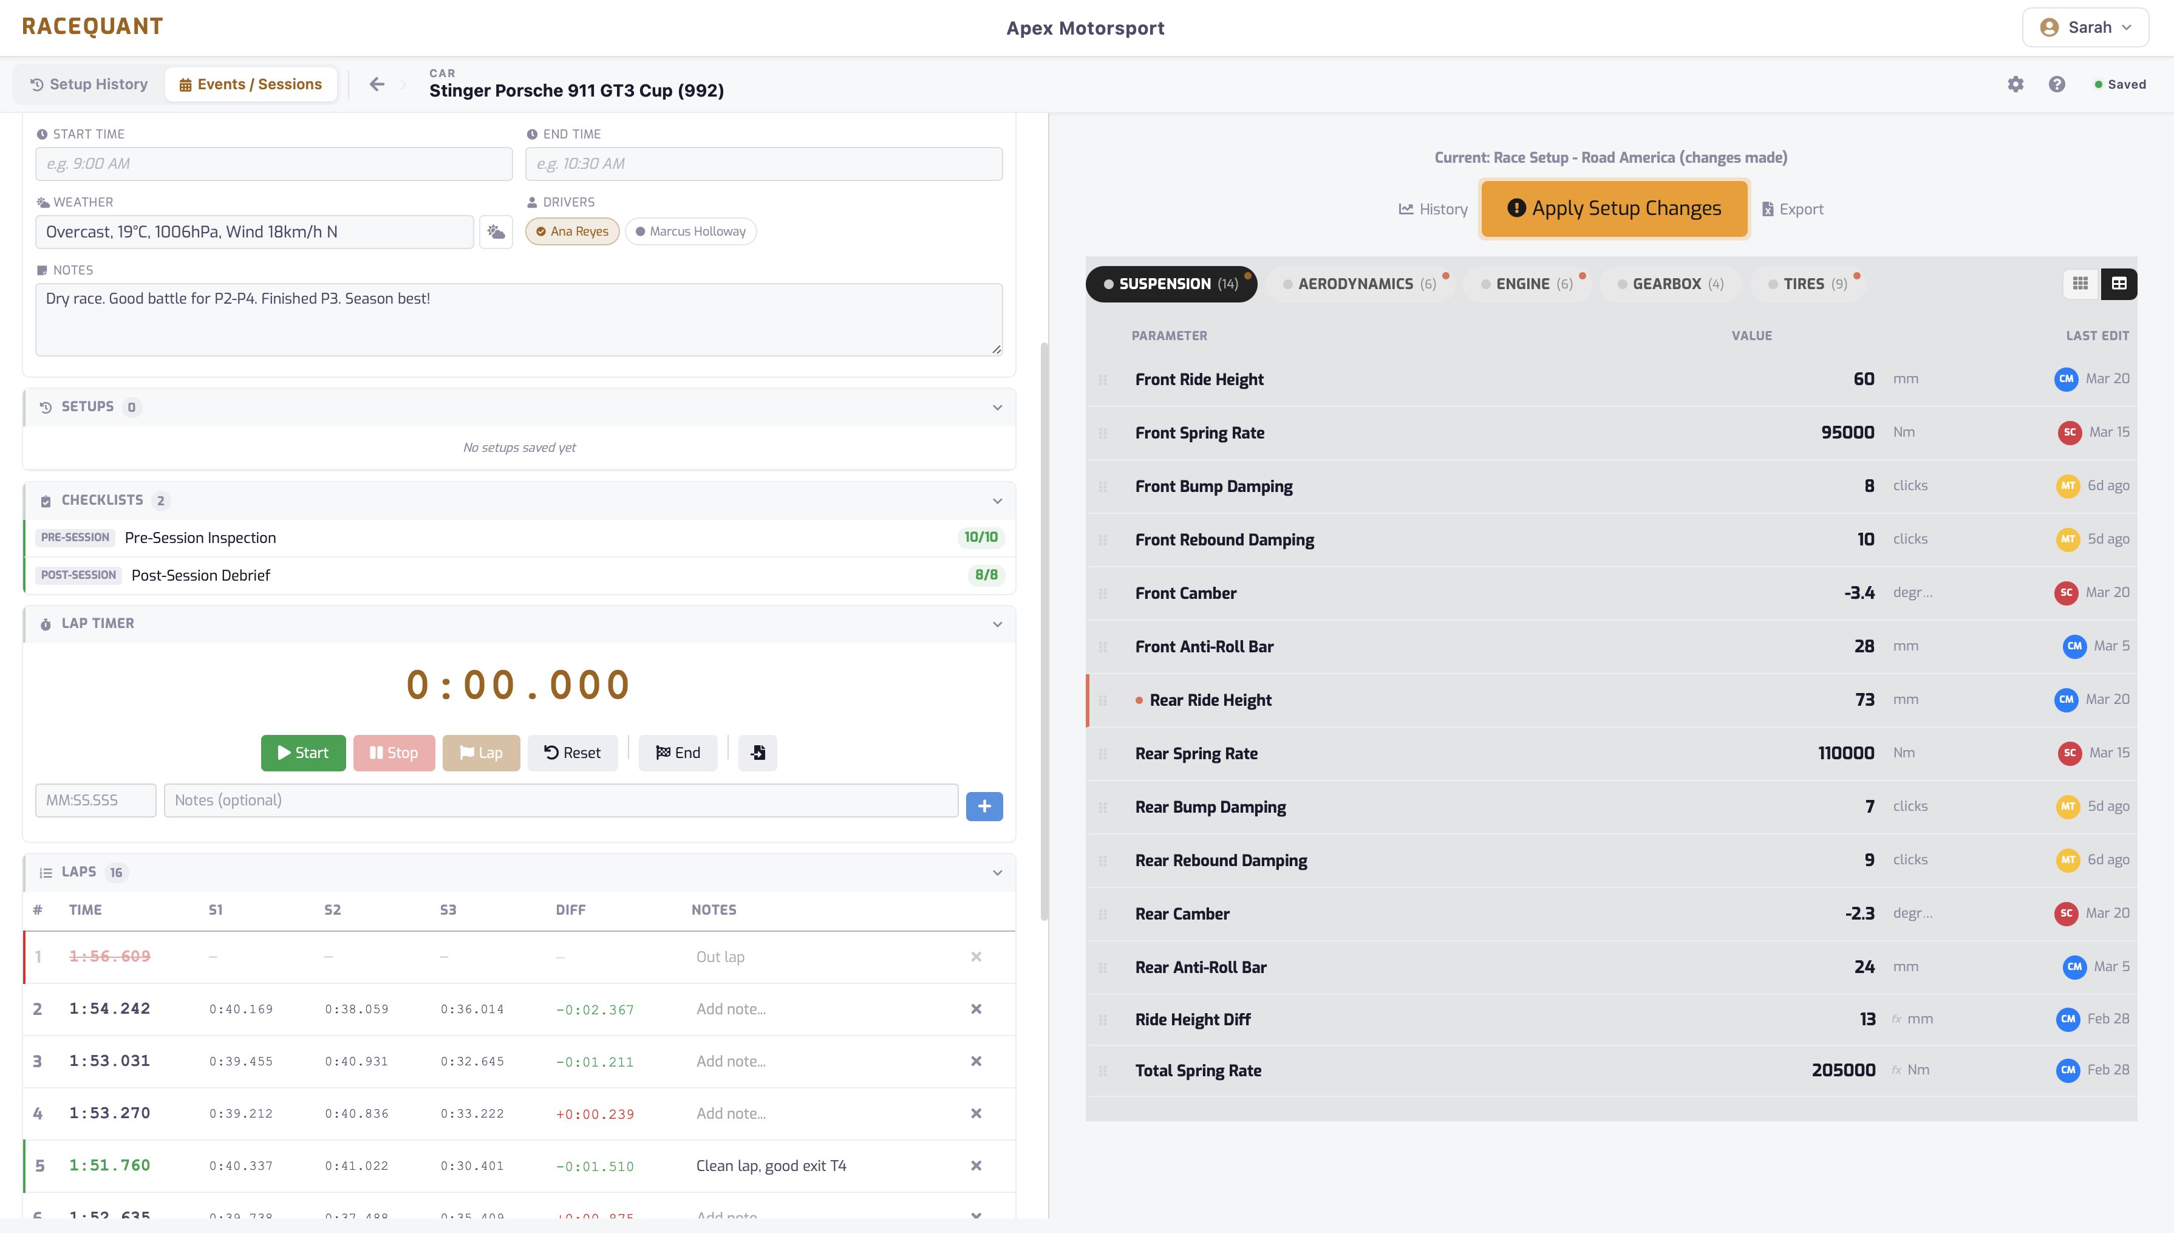Add manual lap with blue plus button

984,806
